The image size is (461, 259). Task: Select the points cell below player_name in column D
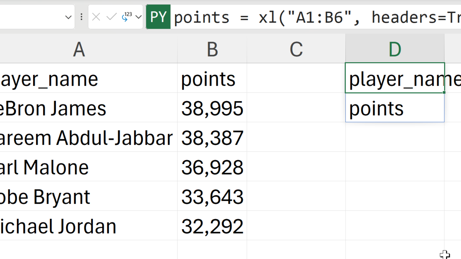395,108
